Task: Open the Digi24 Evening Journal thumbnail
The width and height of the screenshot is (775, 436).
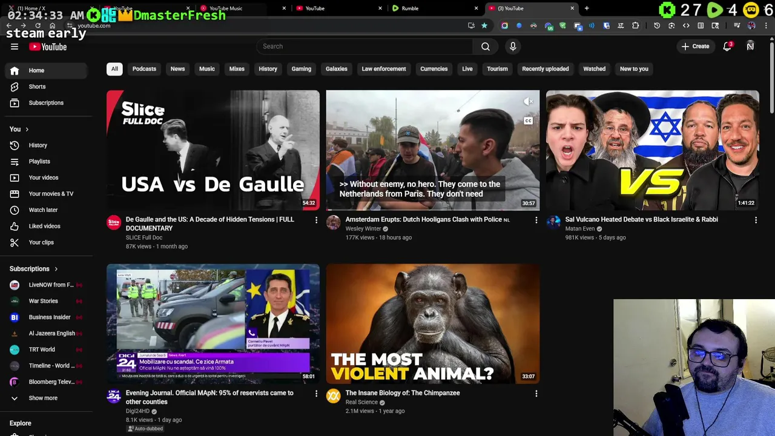Action: coord(213,324)
